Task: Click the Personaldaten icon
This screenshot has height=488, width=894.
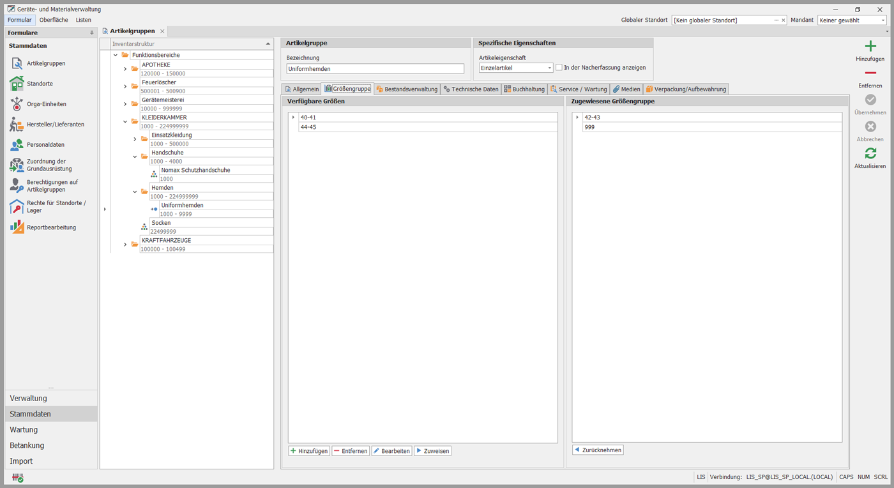Action: click(17, 145)
